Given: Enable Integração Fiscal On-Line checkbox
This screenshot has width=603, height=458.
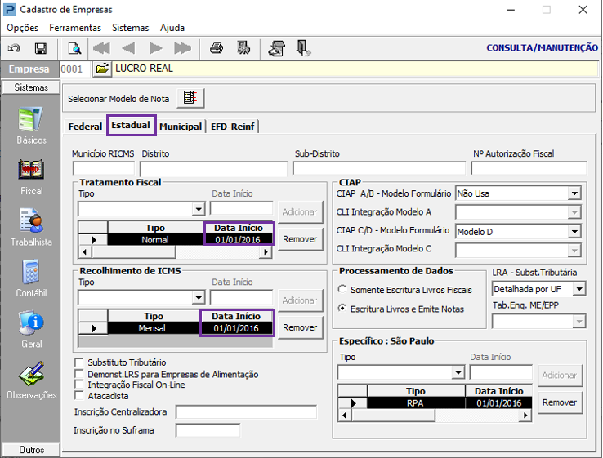Looking at the screenshot, I should point(78,385).
